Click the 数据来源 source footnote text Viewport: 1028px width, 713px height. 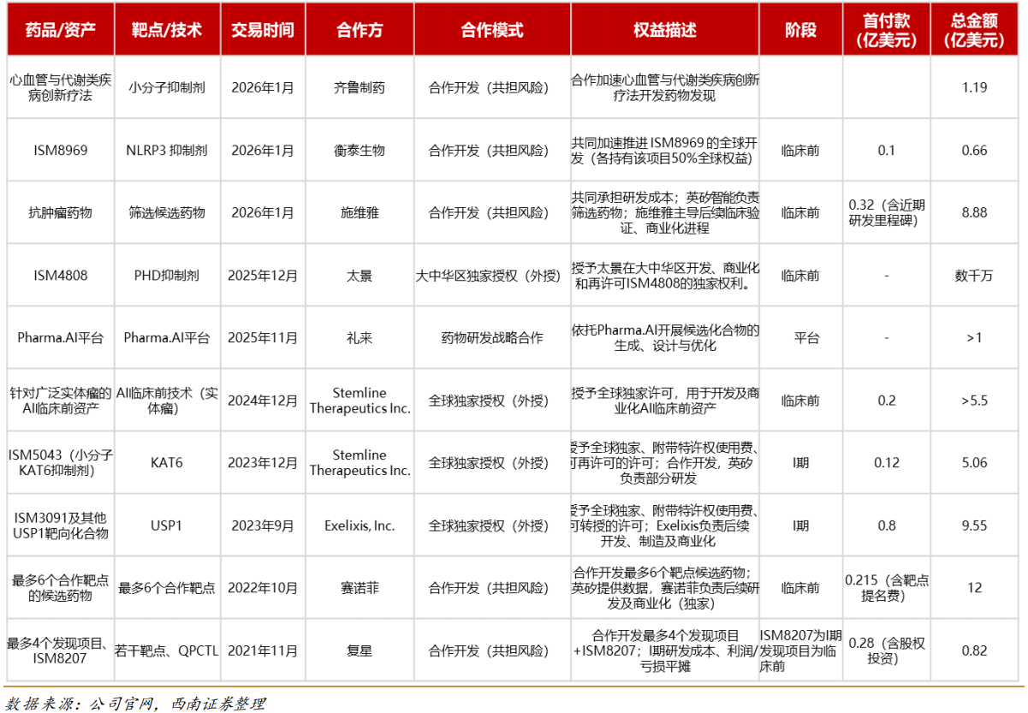(135, 704)
